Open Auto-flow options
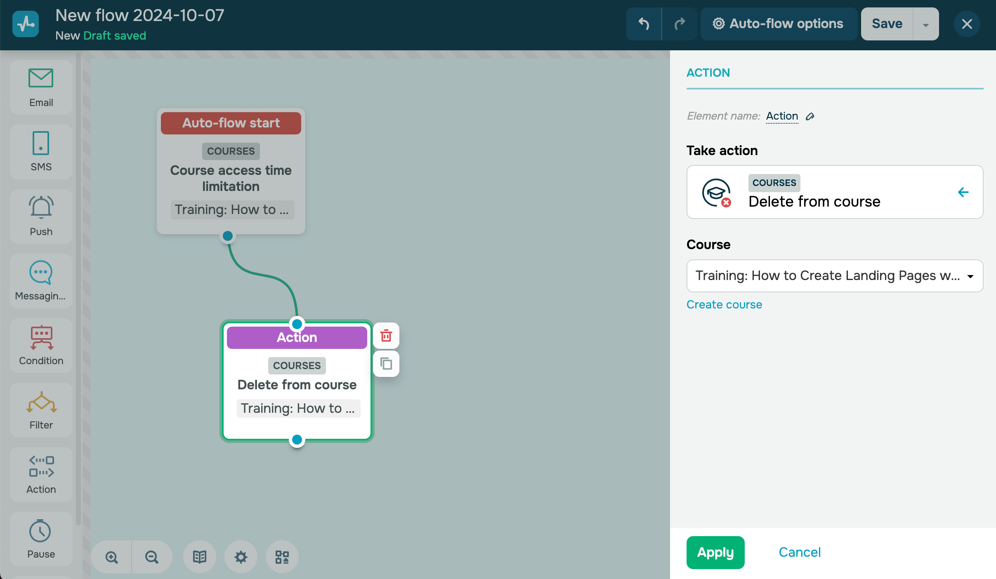The height and width of the screenshot is (579, 996). click(779, 24)
